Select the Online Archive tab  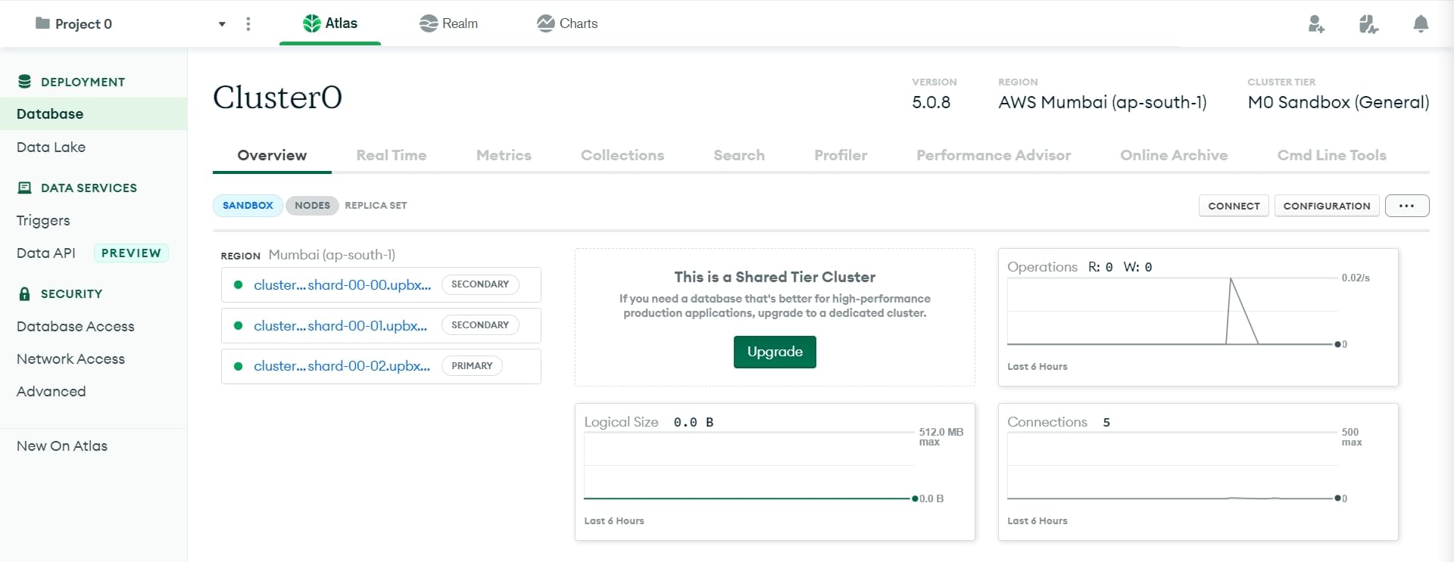(1174, 155)
